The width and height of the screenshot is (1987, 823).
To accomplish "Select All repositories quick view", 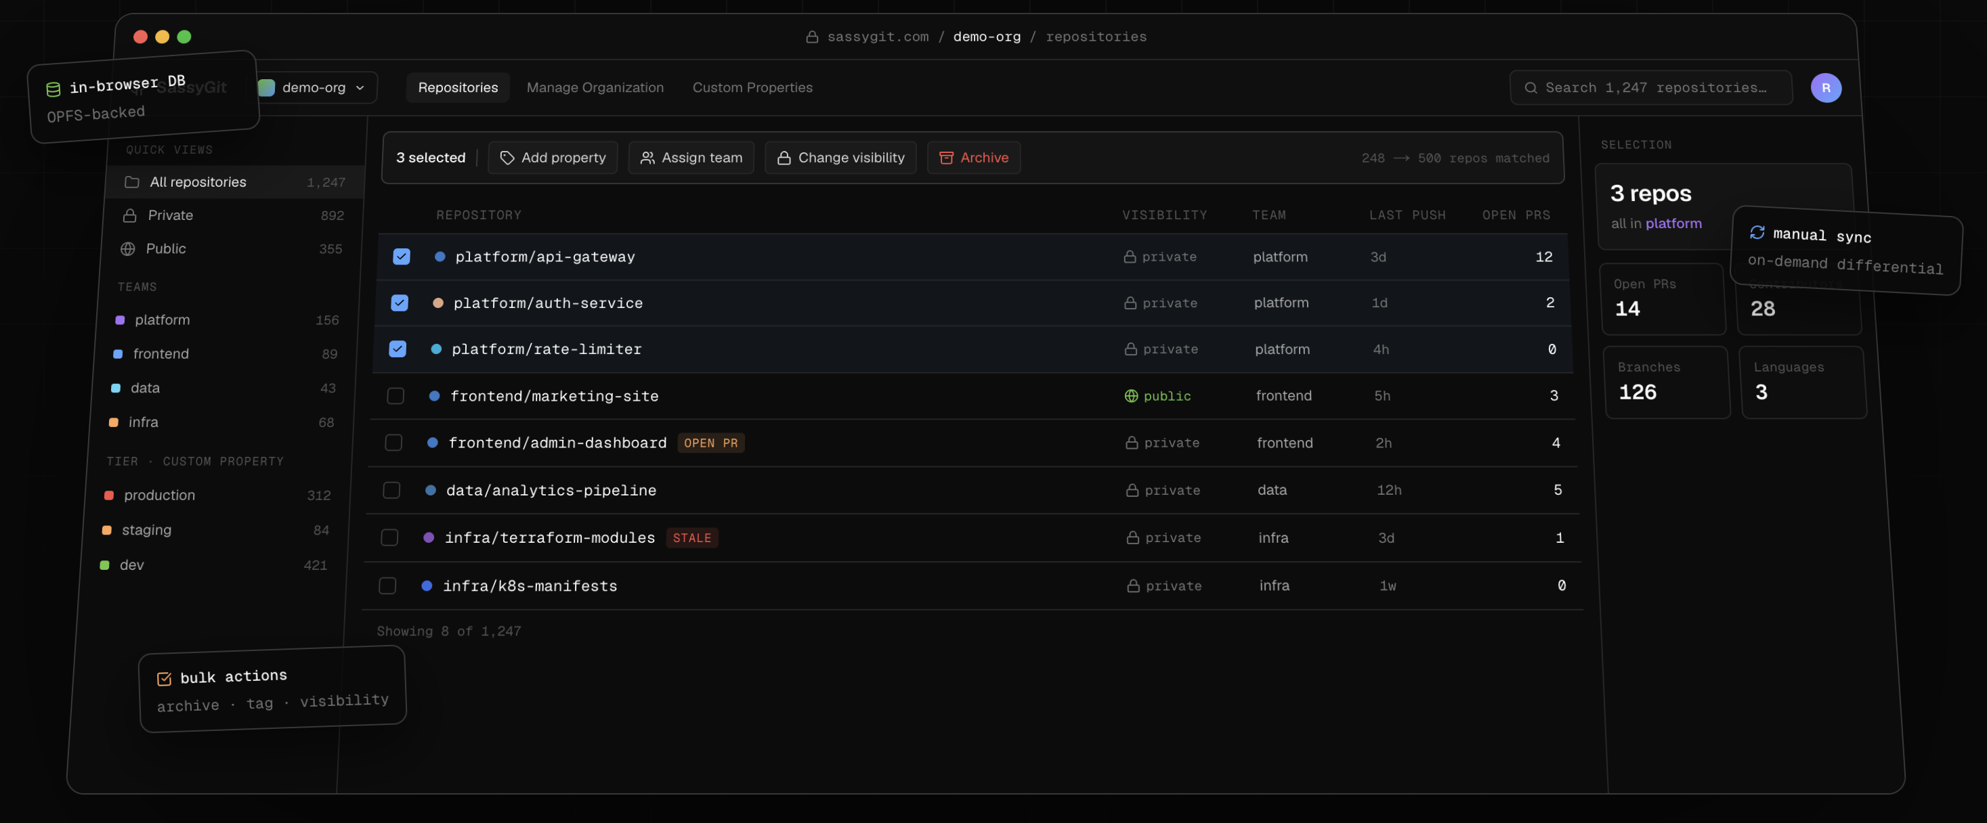I will [x=234, y=182].
